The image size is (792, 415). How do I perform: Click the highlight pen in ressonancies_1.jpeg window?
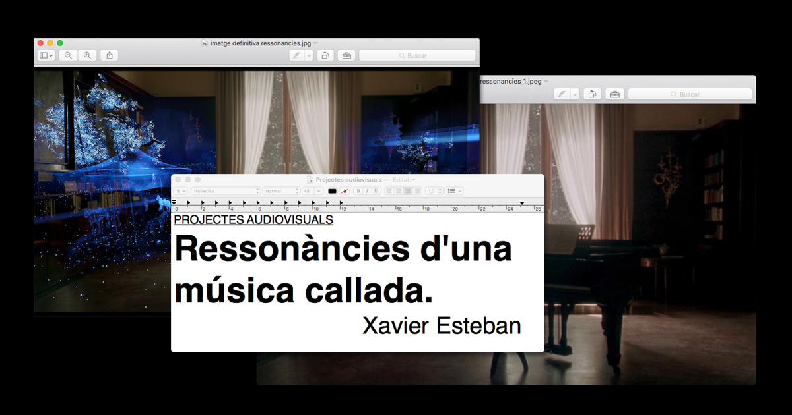click(562, 94)
